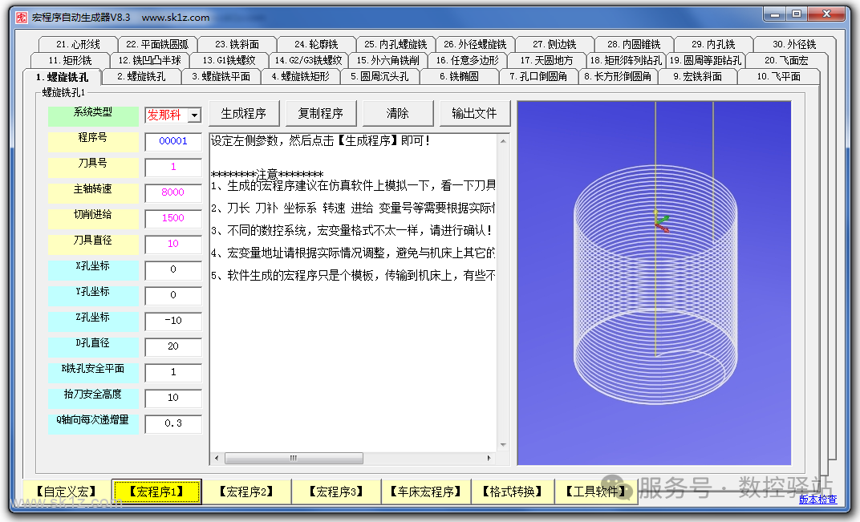860x522 pixels.
Task: Click the R铣孔安全平面 input field
Action: tap(173, 372)
